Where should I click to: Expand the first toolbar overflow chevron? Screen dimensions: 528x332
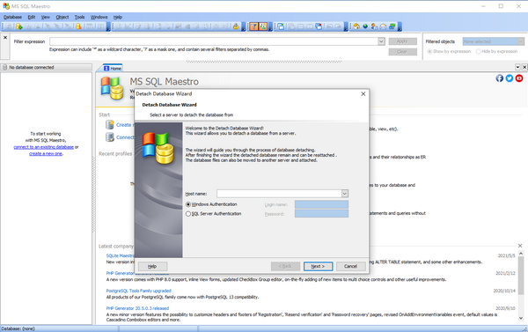click(108, 27)
